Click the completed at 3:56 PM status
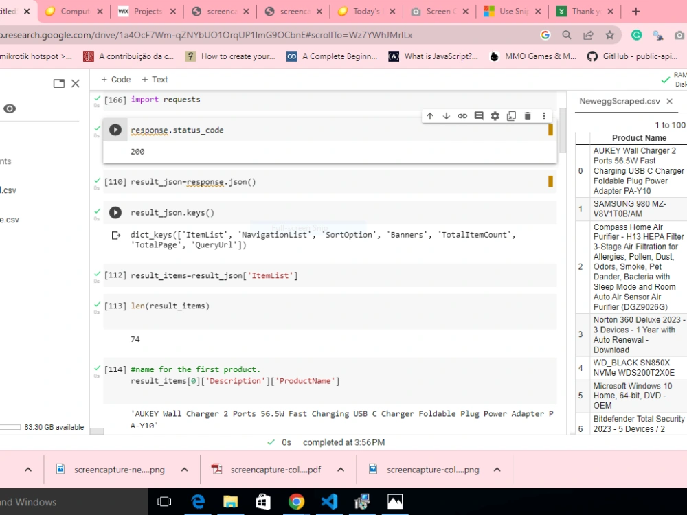This screenshot has width=687, height=515. 343,442
